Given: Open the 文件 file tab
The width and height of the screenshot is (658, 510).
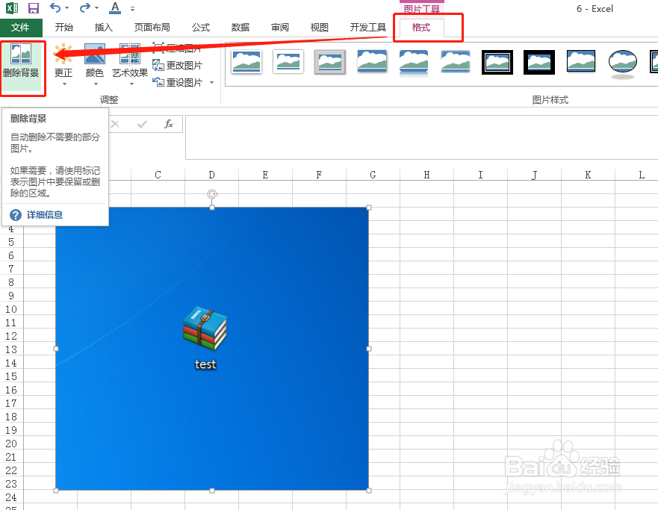Looking at the screenshot, I should coord(21,28).
